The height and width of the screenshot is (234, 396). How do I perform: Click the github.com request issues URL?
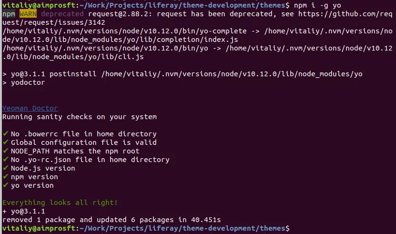pos(197,18)
